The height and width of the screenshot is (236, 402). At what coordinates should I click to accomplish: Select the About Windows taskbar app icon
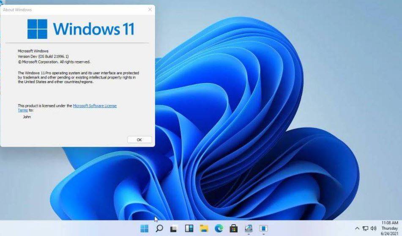point(263,228)
